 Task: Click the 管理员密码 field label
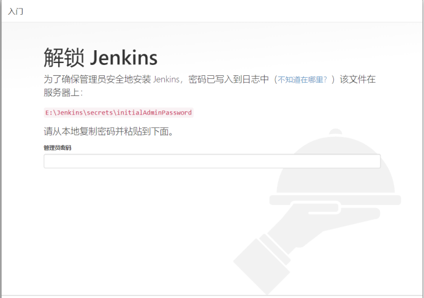[x=58, y=148]
